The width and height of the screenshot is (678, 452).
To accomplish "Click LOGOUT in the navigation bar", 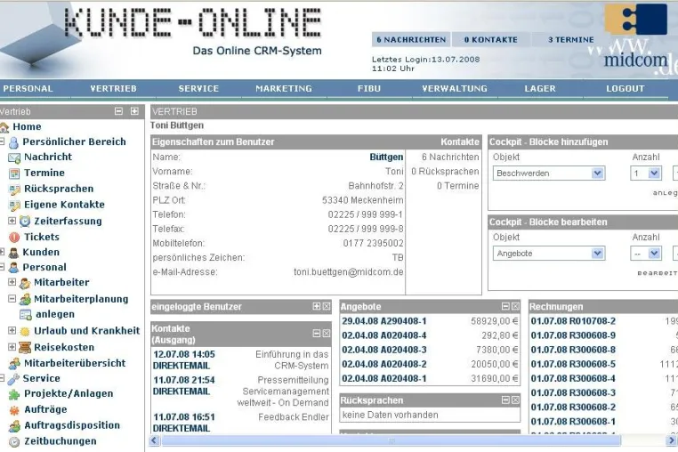I will [x=626, y=89].
